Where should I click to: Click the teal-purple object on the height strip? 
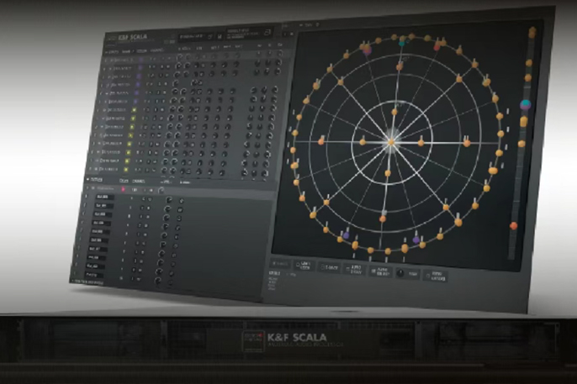(526, 105)
